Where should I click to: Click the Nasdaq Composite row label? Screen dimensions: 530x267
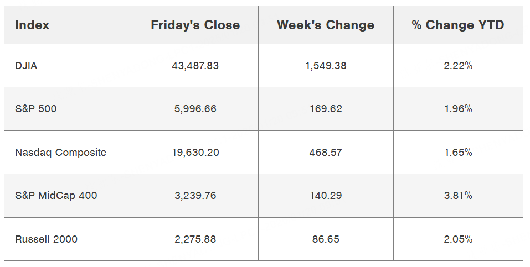pos(61,152)
